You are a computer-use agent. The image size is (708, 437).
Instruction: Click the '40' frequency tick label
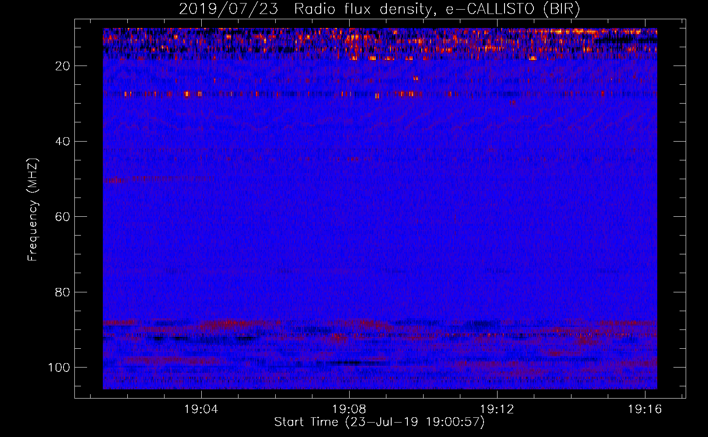point(63,142)
